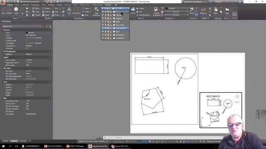The image size is (266, 149).
Task: Click the Match Properties tool
Action: click(156, 12)
